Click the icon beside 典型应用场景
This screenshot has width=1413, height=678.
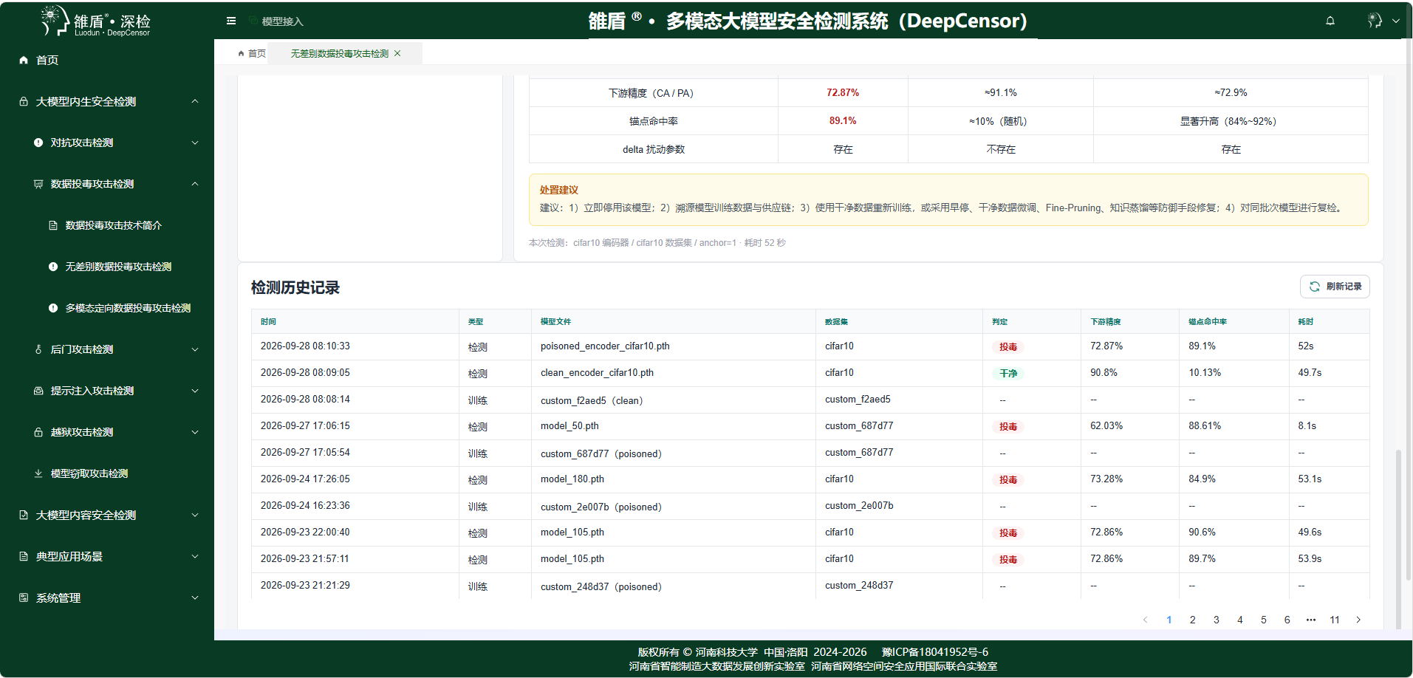[x=24, y=556]
